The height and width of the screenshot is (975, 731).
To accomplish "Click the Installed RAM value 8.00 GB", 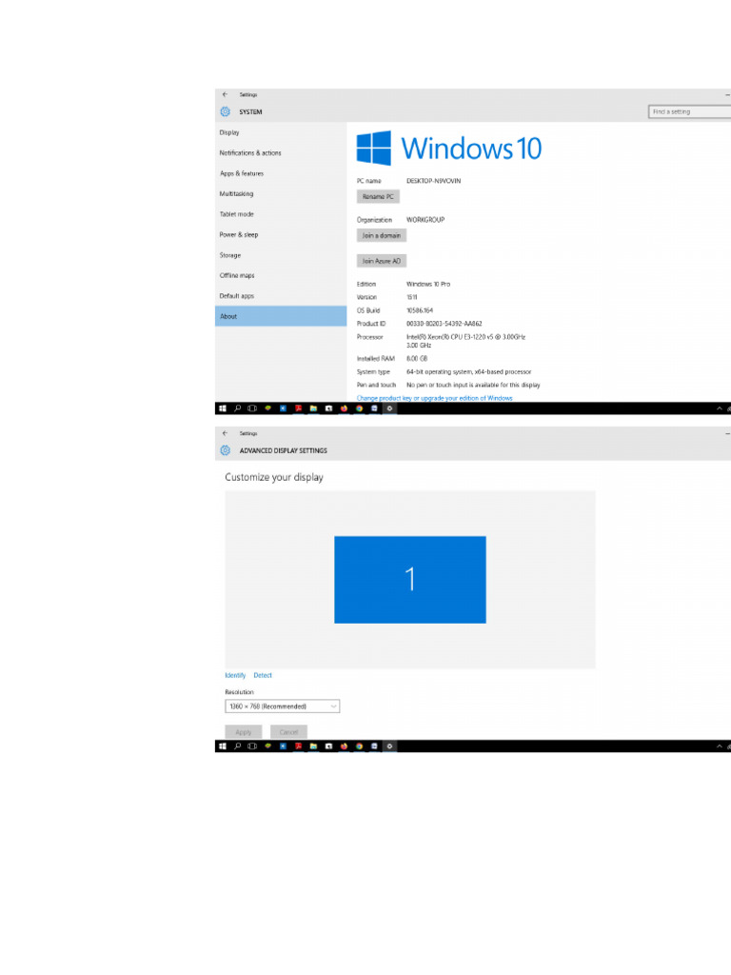I will [x=417, y=359].
